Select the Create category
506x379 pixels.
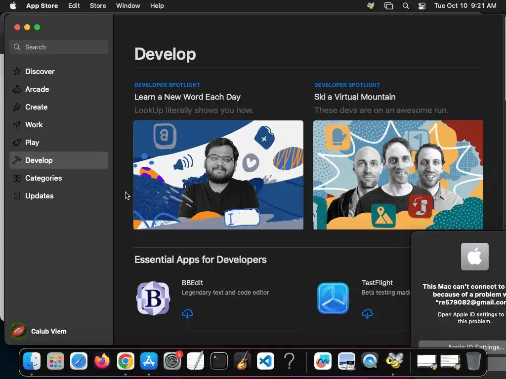[x=59, y=107]
